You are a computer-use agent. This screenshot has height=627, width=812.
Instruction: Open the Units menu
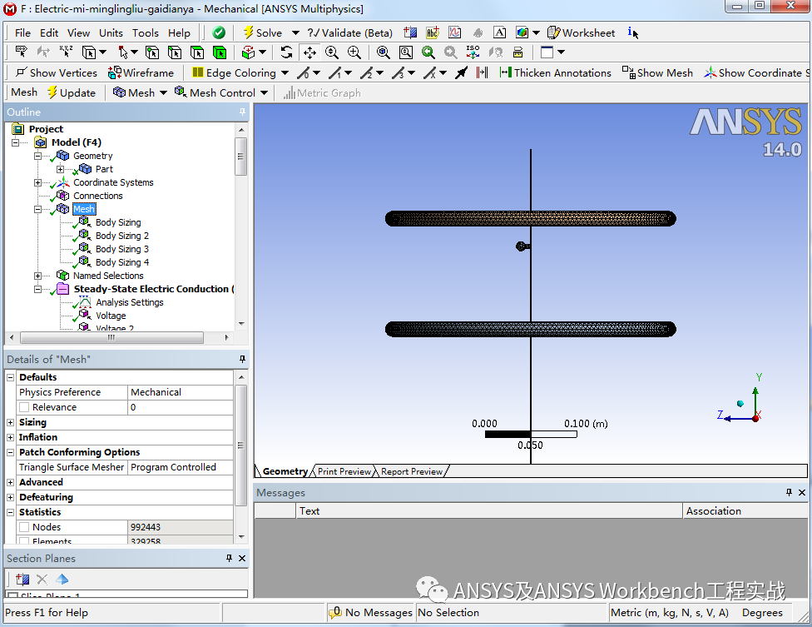click(111, 32)
